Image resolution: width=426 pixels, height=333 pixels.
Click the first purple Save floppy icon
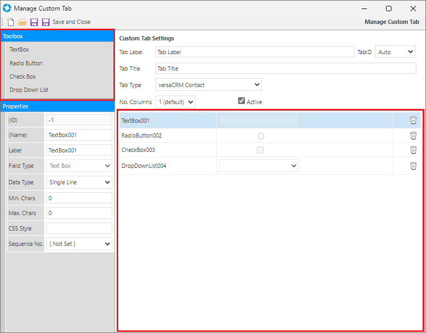[34, 22]
